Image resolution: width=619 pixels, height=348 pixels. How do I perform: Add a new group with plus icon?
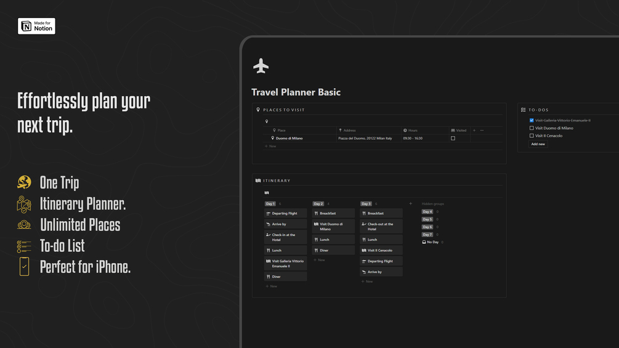click(411, 204)
